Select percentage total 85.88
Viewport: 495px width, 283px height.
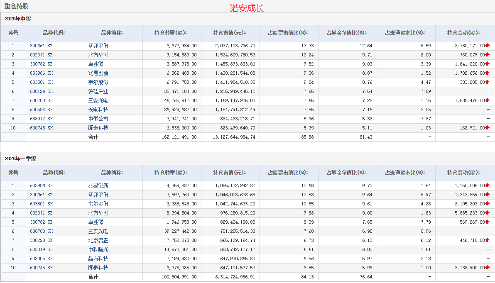point(307,137)
